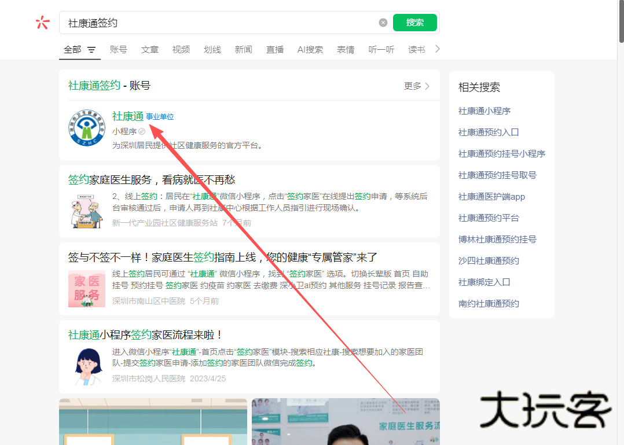This screenshot has height=445, width=624.
Task: Switch to the 账号 tab
Action: click(x=118, y=50)
